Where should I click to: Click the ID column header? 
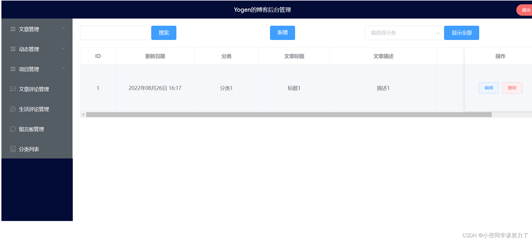coord(98,56)
